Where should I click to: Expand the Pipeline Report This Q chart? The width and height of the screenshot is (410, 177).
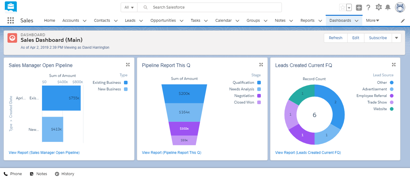tap(261, 65)
